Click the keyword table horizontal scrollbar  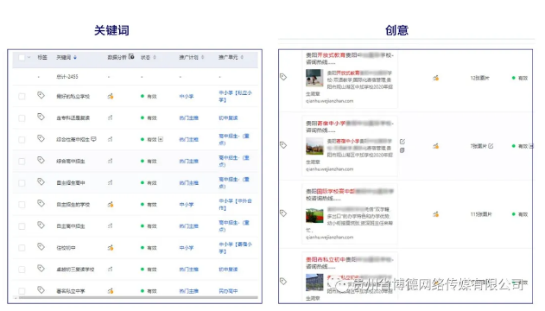click(138, 298)
